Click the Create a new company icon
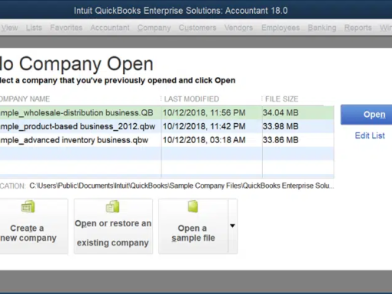 click(x=28, y=206)
